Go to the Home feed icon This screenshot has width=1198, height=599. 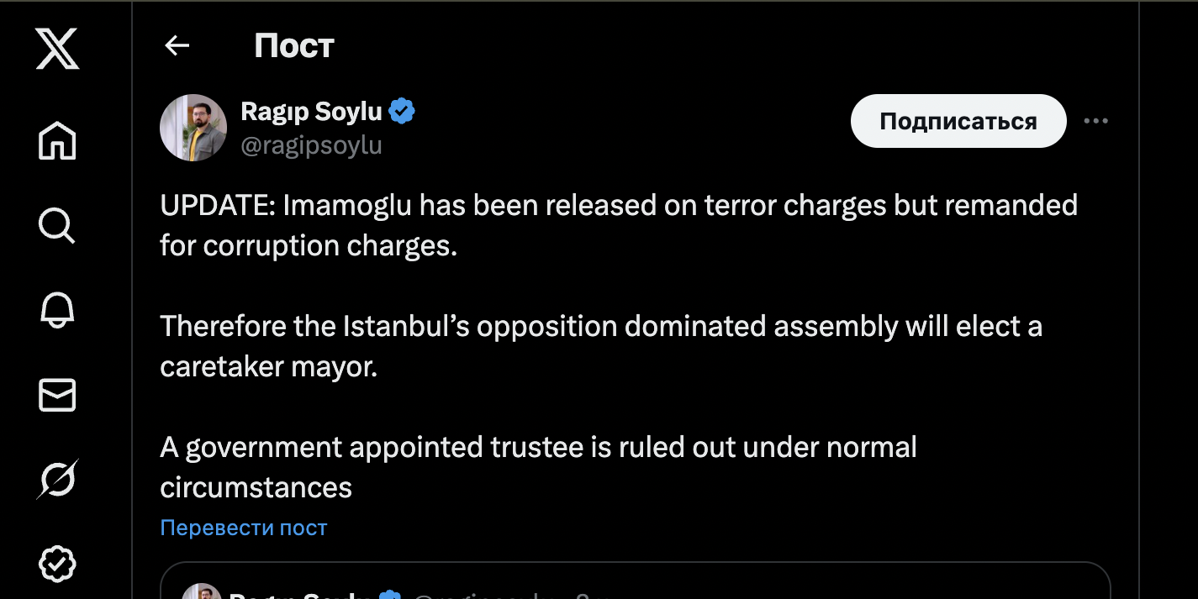pos(57,140)
